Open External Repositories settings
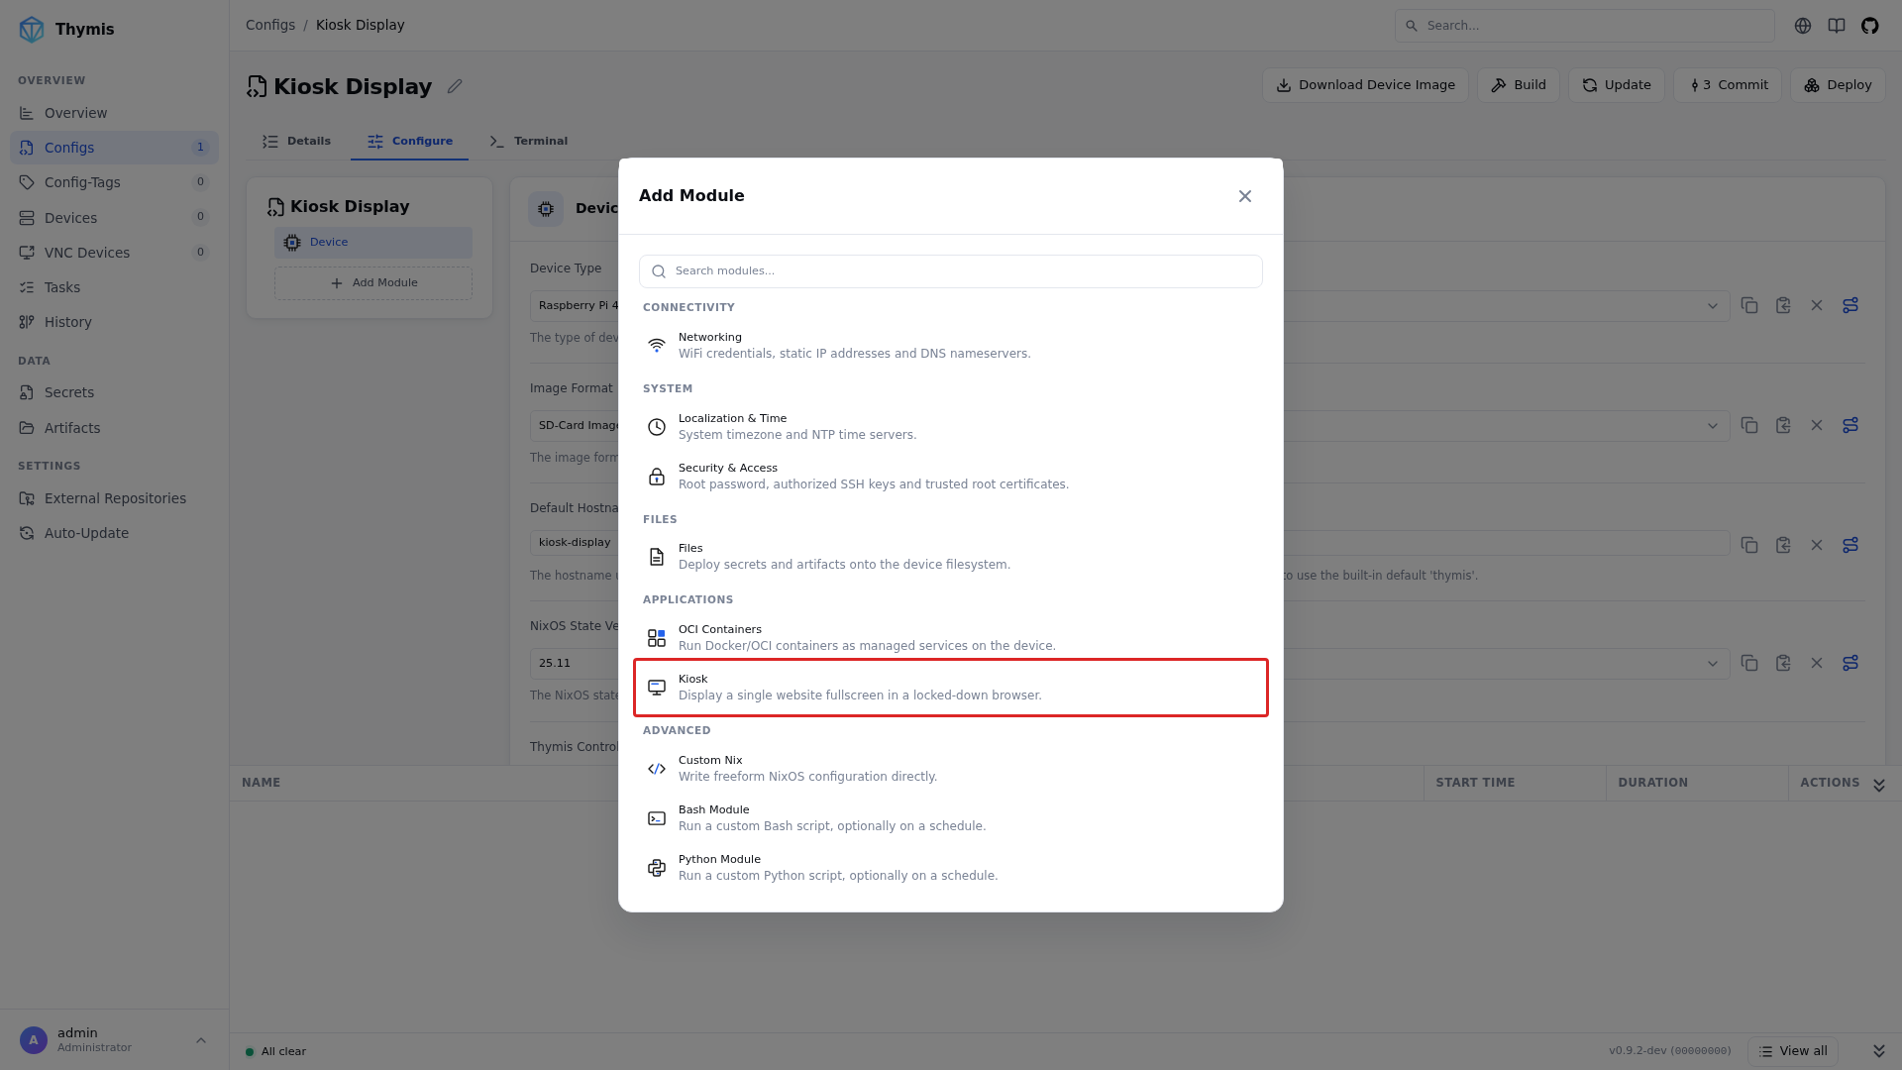Image resolution: width=1902 pixels, height=1070 pixels. [x=114, y=498]
